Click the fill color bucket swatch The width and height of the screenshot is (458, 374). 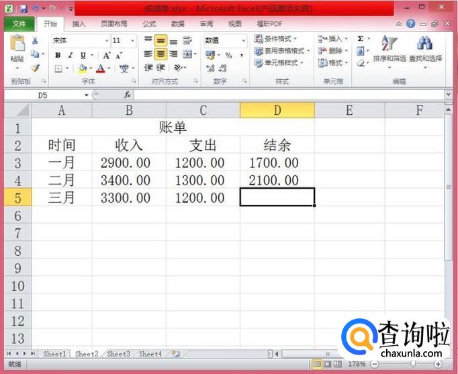[x=82, y=68]
